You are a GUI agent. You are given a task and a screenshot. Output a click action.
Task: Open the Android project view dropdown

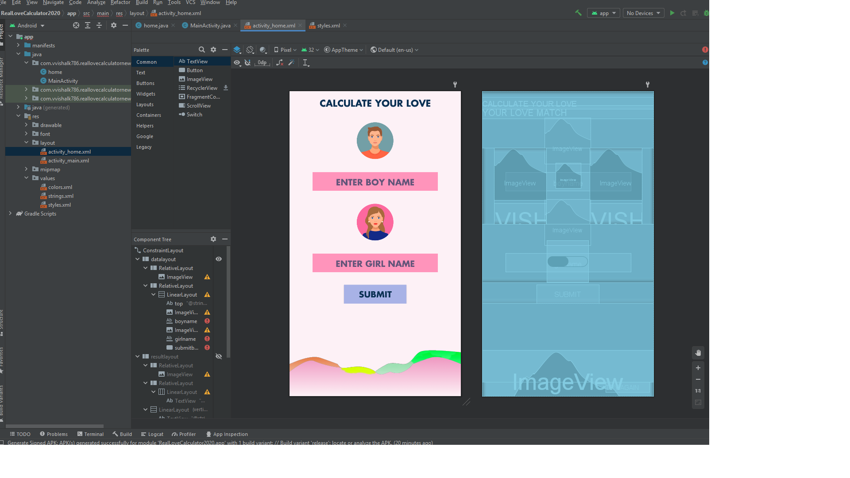27,25
